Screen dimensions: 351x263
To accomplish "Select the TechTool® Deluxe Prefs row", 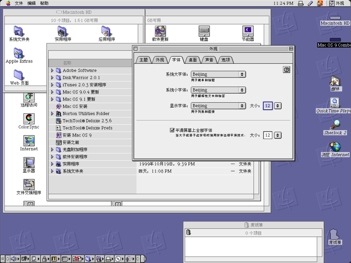I will coord(91,128).
